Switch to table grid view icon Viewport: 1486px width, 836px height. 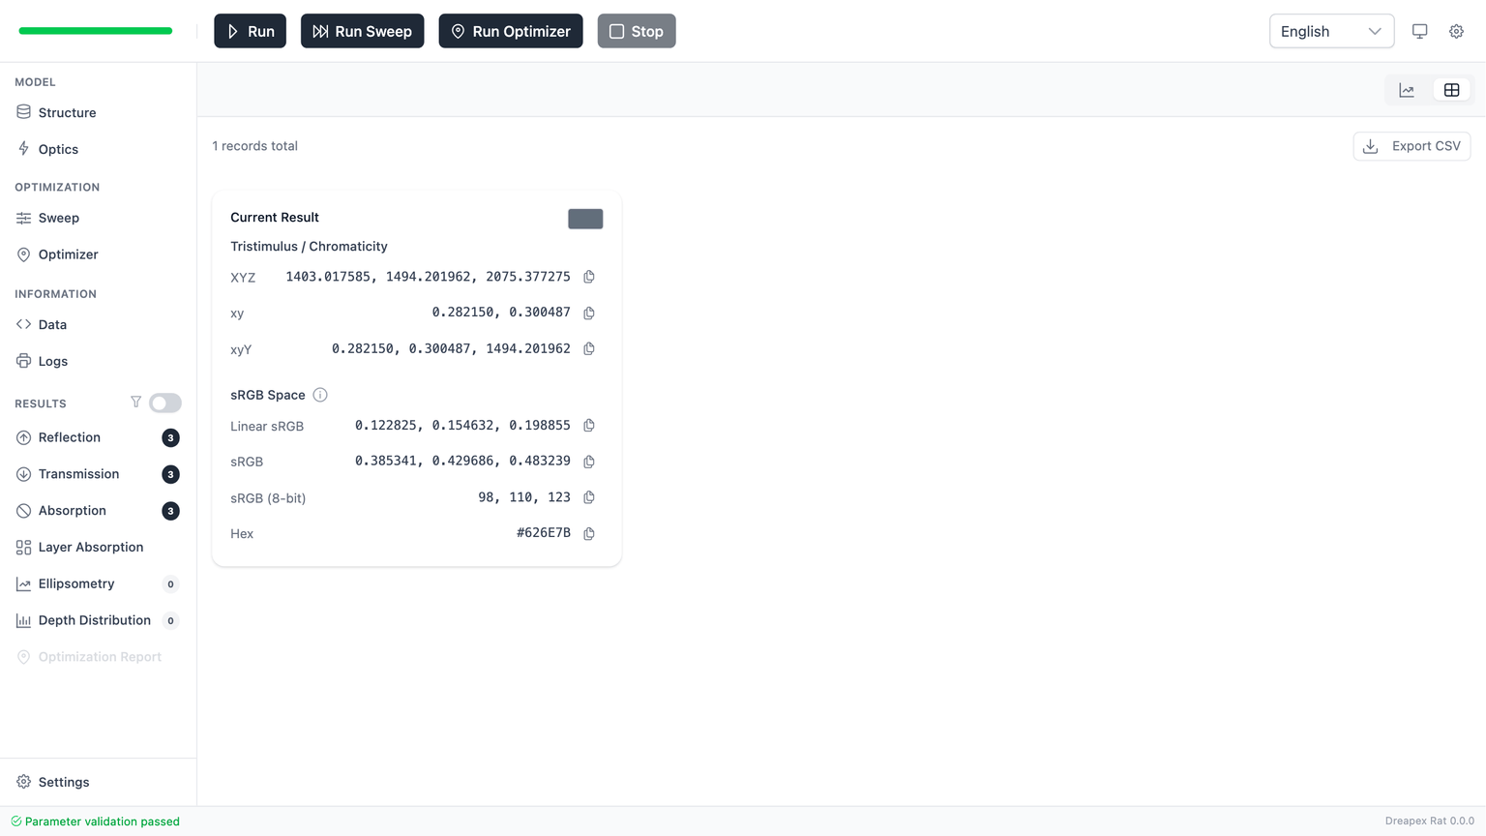[1451, 90]
